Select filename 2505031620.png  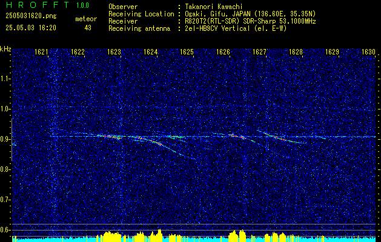(x=31, y=16)
